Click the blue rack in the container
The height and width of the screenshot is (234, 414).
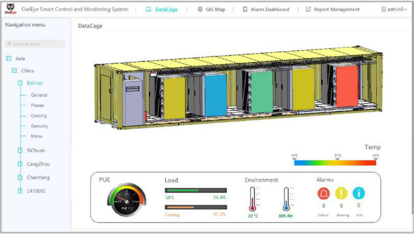point(215,95)
